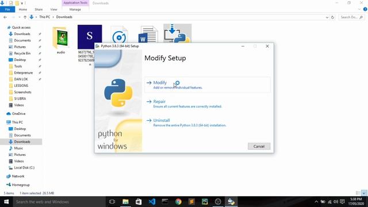Open Sublime Text from the taskbar
This screenshot has width=368, height=207.
point(191,202)
